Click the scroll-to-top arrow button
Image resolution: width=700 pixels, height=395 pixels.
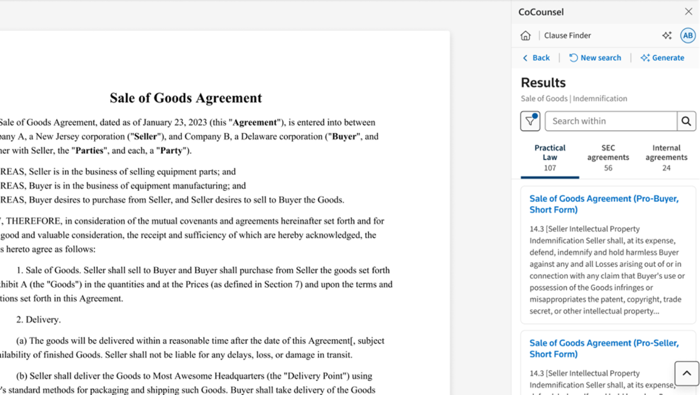(686, 374)
